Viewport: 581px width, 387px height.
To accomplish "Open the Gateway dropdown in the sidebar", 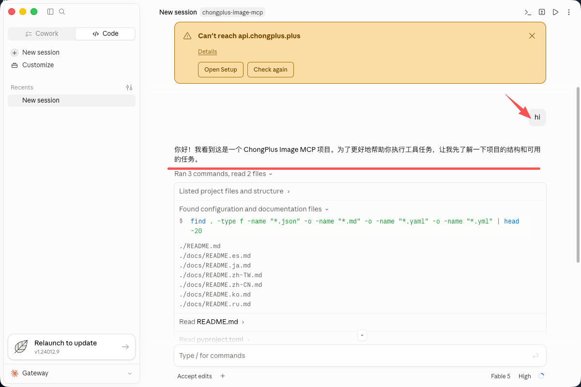I will (72, 373).
